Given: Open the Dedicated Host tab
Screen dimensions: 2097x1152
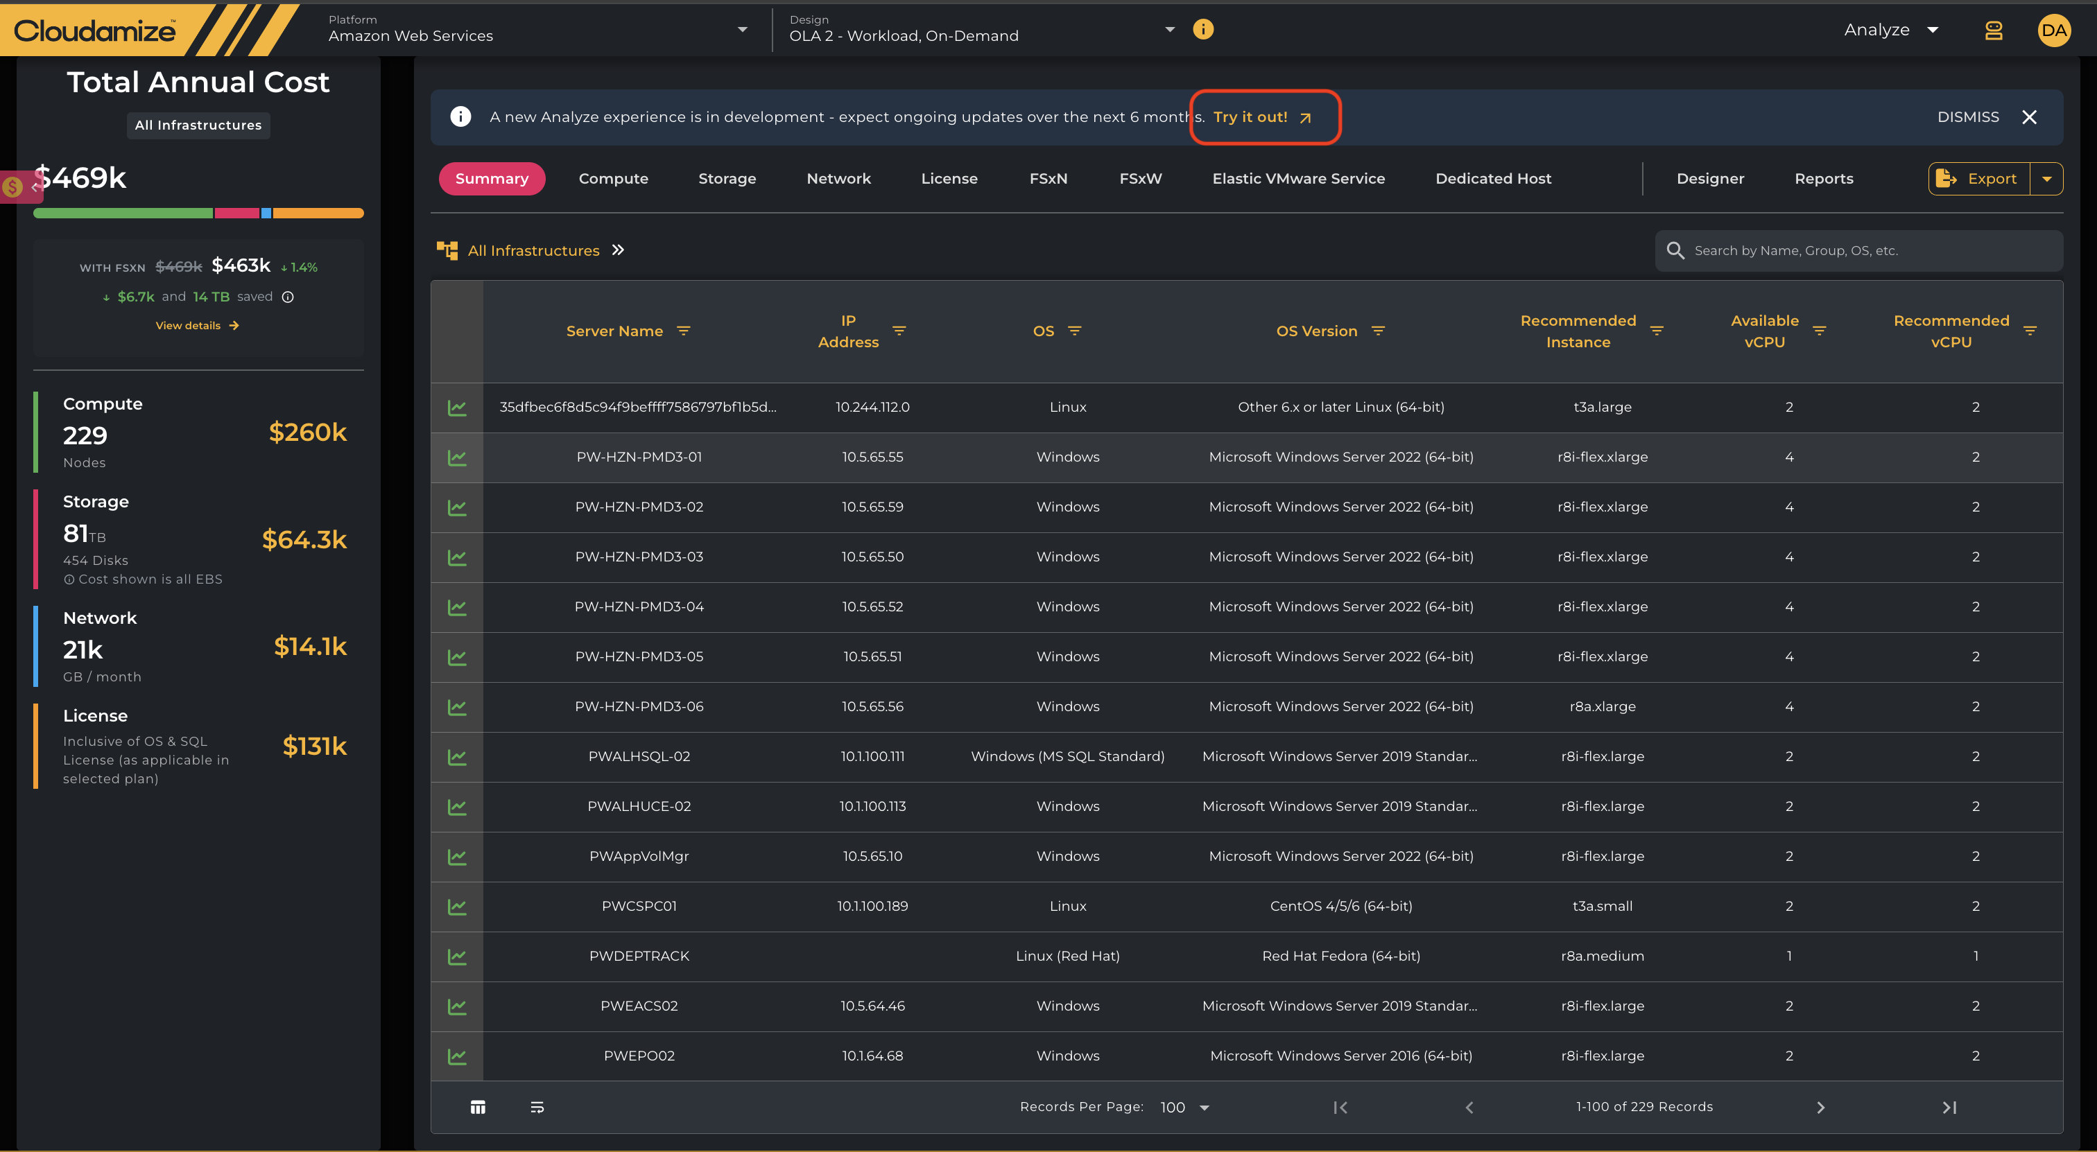Looking at the screenshot, I should 1493,179.
